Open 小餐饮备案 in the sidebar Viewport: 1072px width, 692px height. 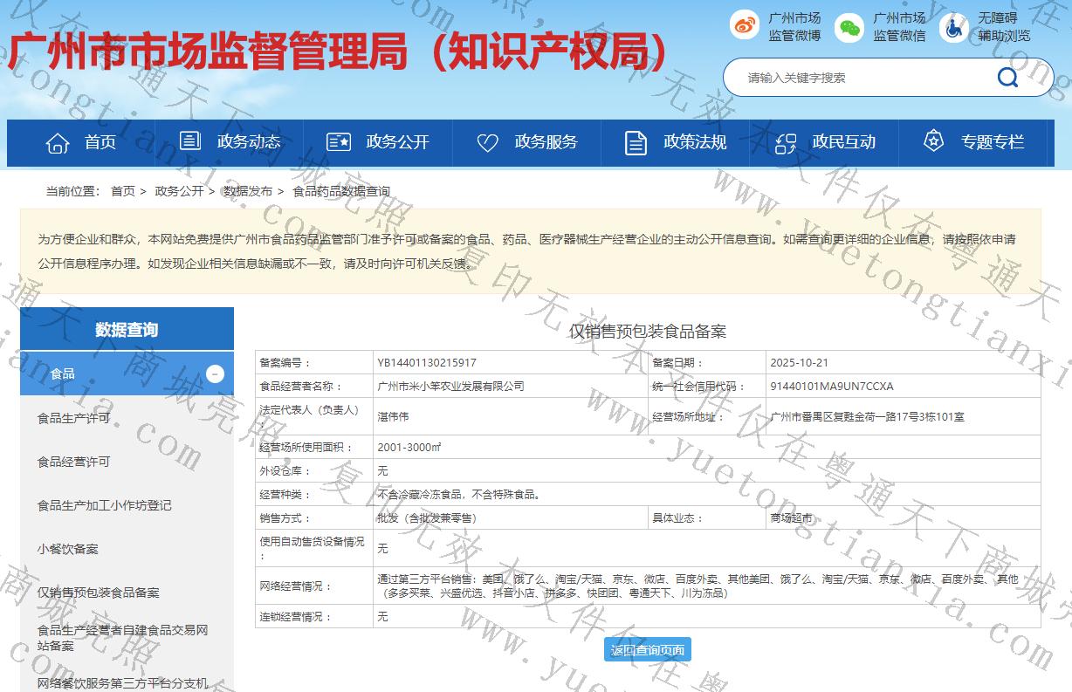(67, 549)
